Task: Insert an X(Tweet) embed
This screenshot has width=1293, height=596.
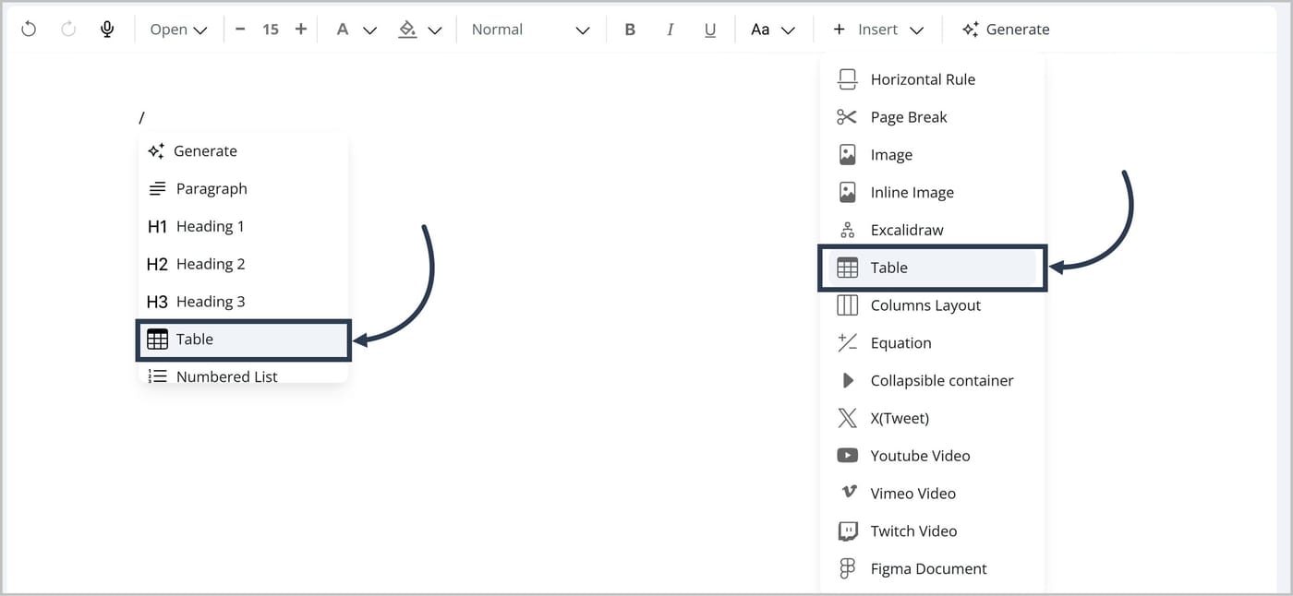Action: tap(932, 419)
